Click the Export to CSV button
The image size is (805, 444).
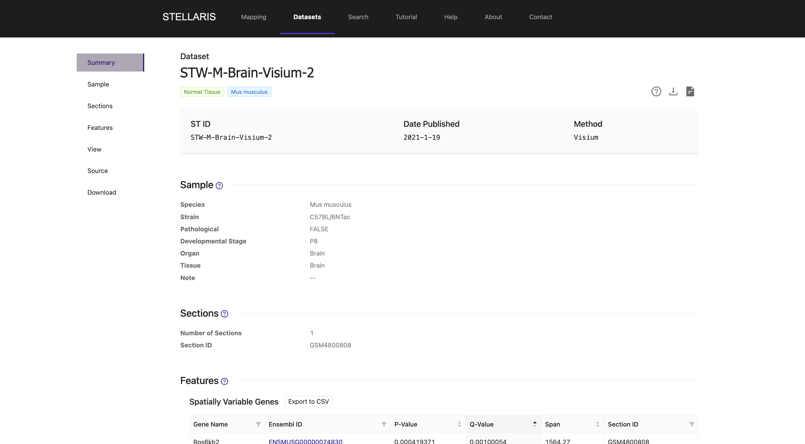click(308, 401)
